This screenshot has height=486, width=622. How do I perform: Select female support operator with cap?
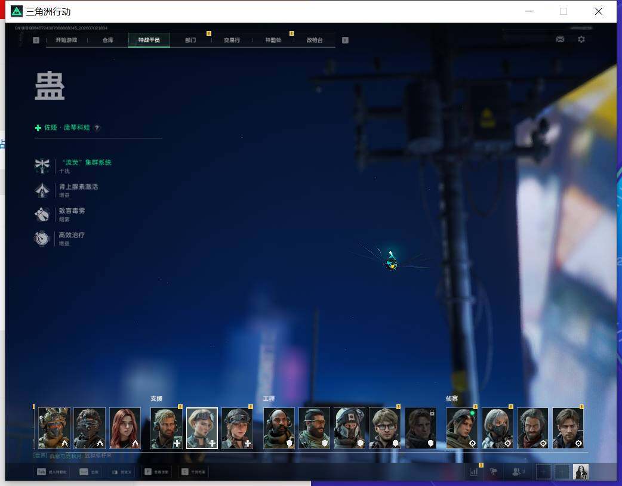coord(237,428)
